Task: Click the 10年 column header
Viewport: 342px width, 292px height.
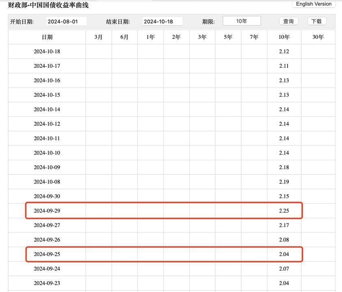Action: (x=284, y=37)
